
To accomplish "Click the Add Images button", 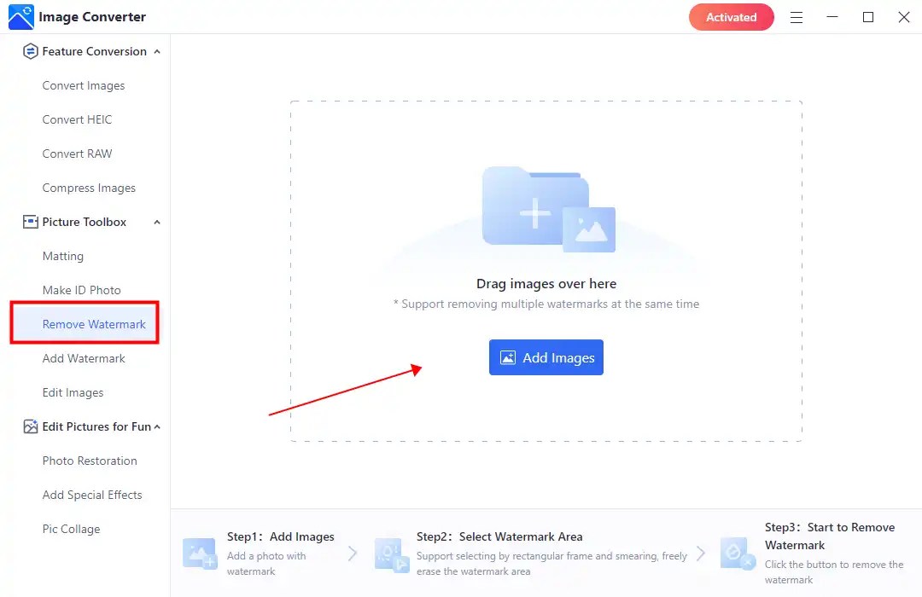I will [x=546, y=357].
